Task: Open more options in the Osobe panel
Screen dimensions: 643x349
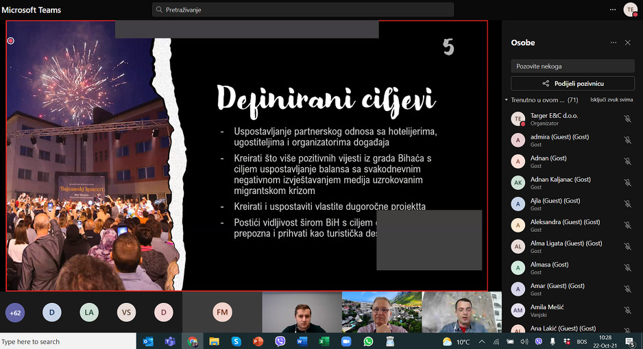Action: 614,43
